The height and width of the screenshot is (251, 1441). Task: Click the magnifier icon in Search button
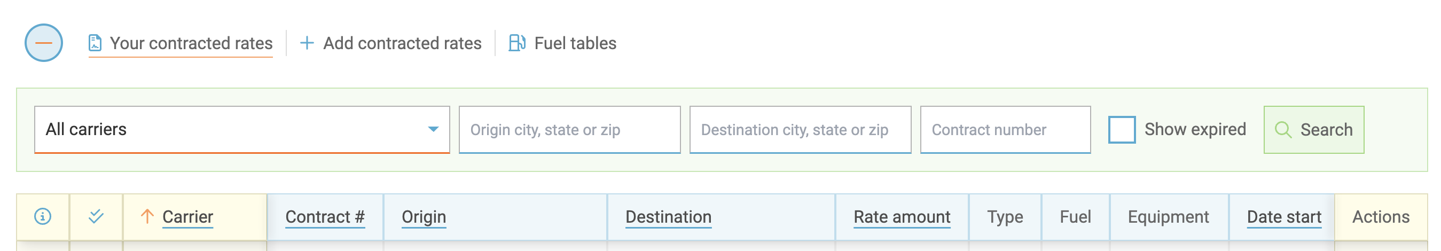point(1283,130)
